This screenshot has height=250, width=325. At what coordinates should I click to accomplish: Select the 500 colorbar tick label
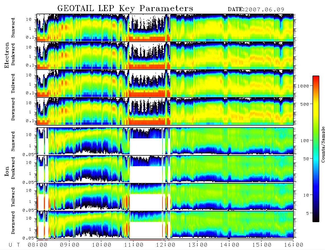tap(305, 104)
